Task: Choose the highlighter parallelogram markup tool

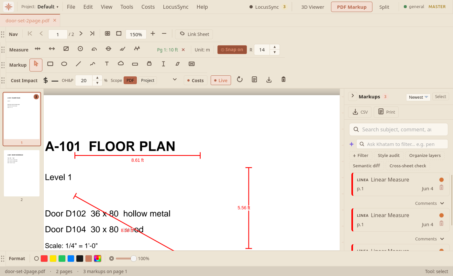Action: 177,64
